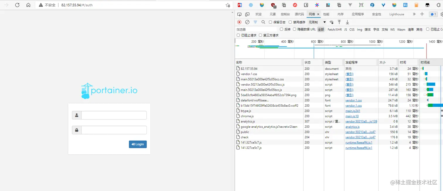This screenshot has width=443, height=191.
Task: Click the user icon beside username field
Action: click(77, 115)
